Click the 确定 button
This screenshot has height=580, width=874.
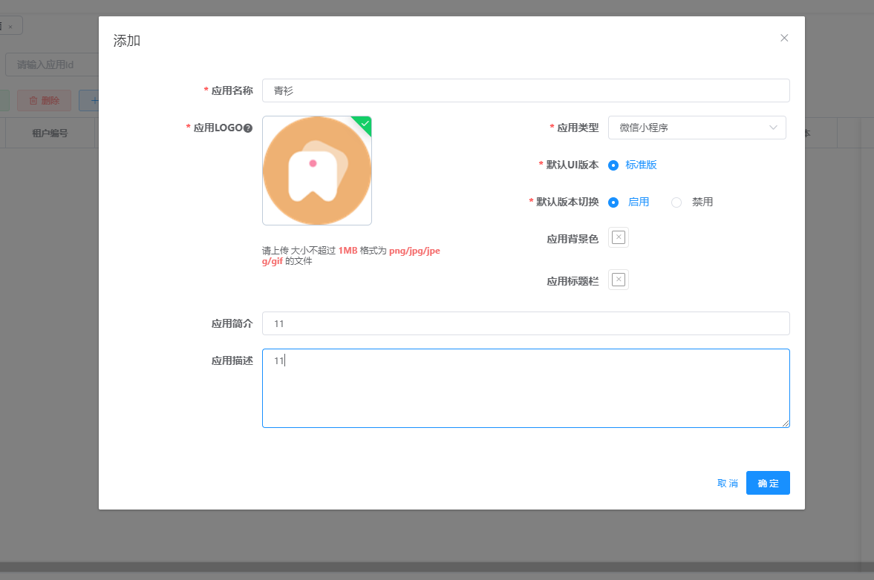point(768,483)
